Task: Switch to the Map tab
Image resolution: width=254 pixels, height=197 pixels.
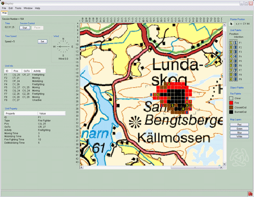Action: (5, 13)
